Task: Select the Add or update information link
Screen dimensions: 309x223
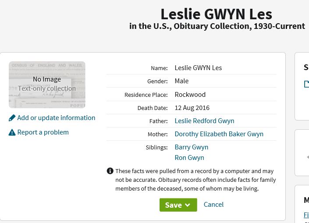Action: pyautogui.click(x=56, y=118)
